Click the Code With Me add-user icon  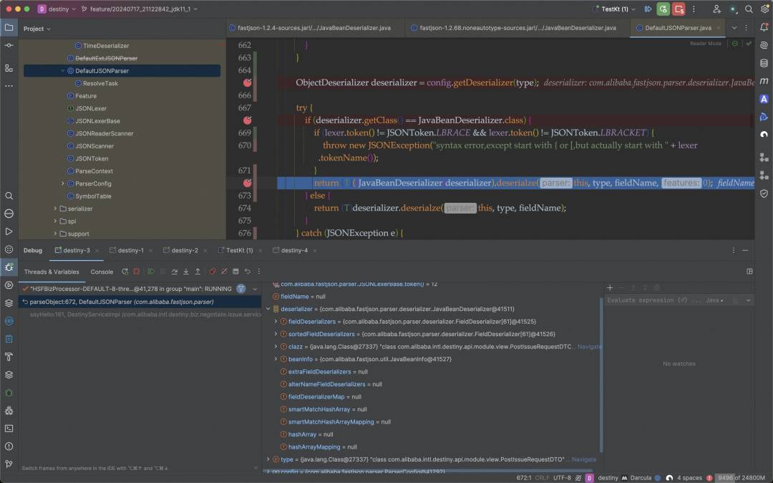[x=716, y=9]
